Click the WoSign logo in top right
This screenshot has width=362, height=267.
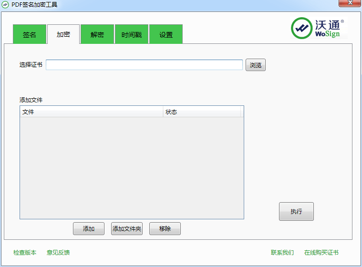click(x=318, y=28)
